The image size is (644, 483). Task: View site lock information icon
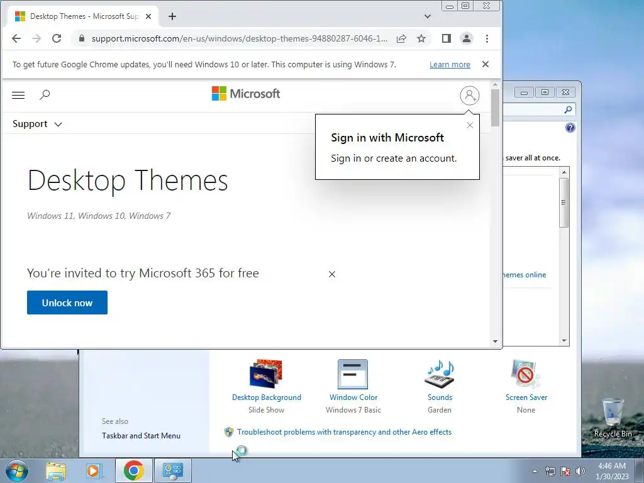click(81, 38)
